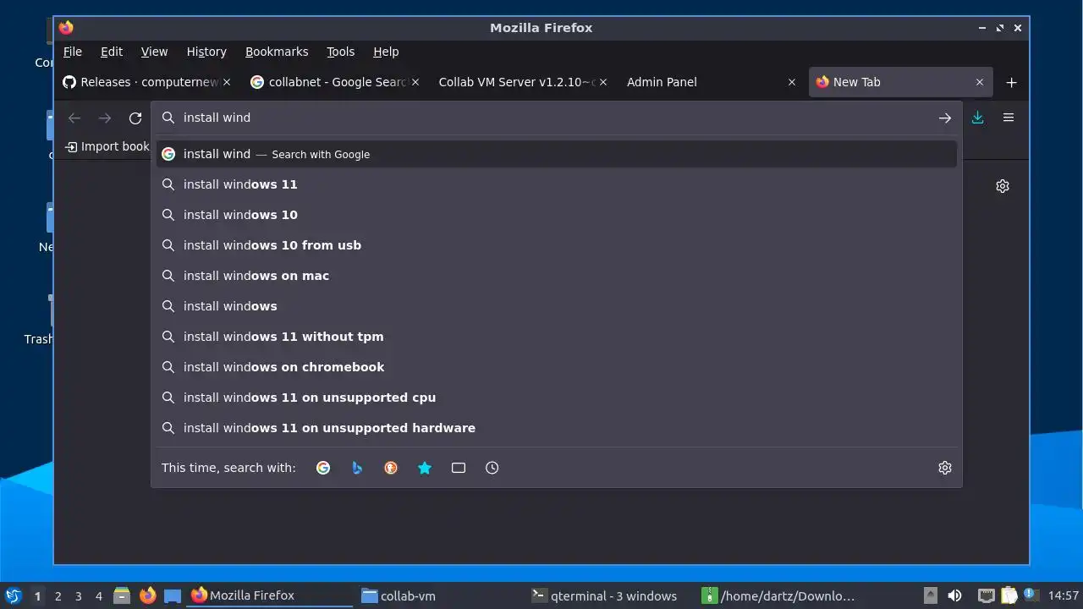Open search settings gear in suggestion panel
This screenshot has width=1083, height=609.
tap(945, 468)
